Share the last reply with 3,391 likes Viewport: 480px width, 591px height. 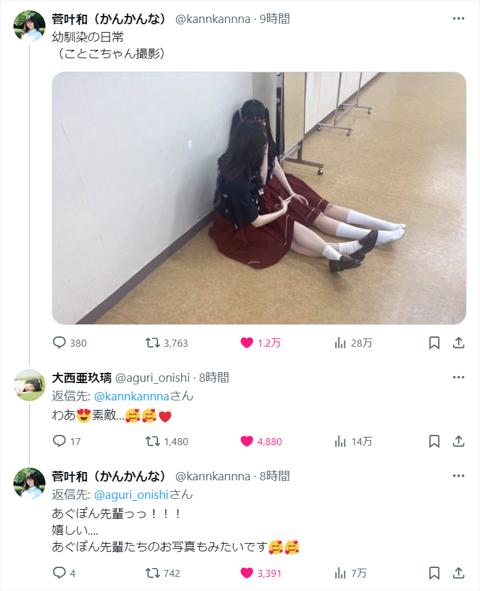point(458,573)
